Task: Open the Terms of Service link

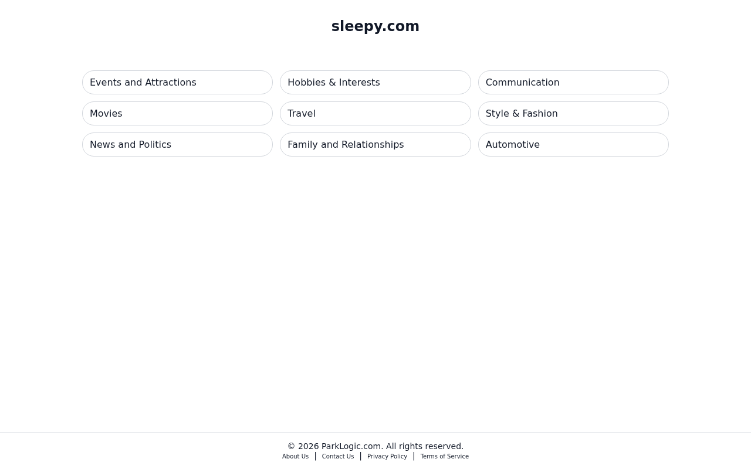Action: [x=444, y=457]
